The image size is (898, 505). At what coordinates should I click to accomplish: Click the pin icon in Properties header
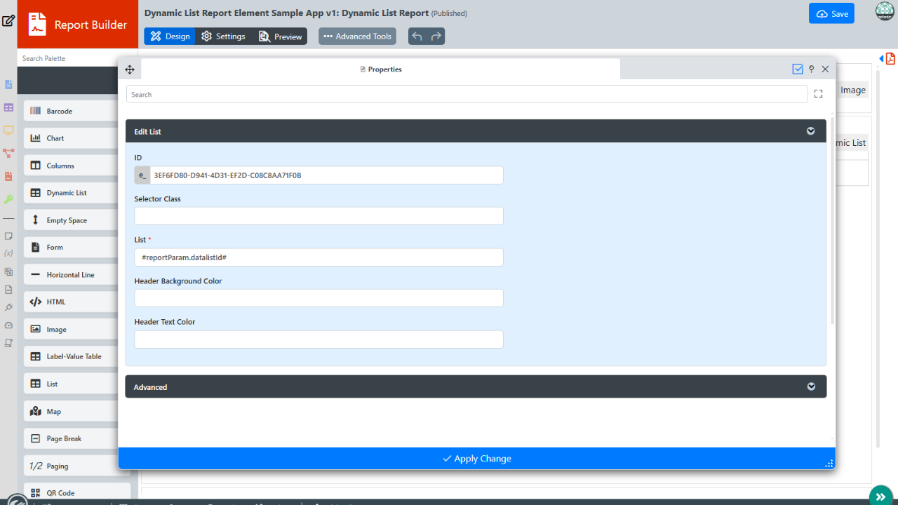[812, 69]
